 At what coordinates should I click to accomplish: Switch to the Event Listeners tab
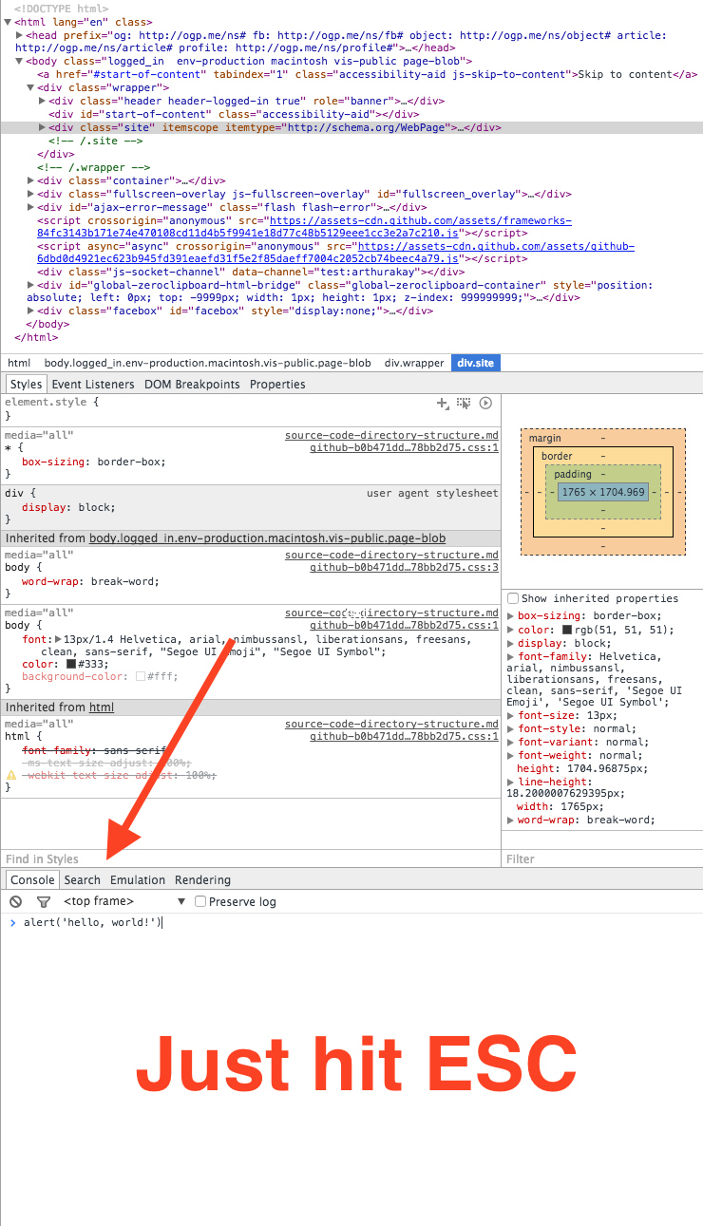[x=93, y=385]
